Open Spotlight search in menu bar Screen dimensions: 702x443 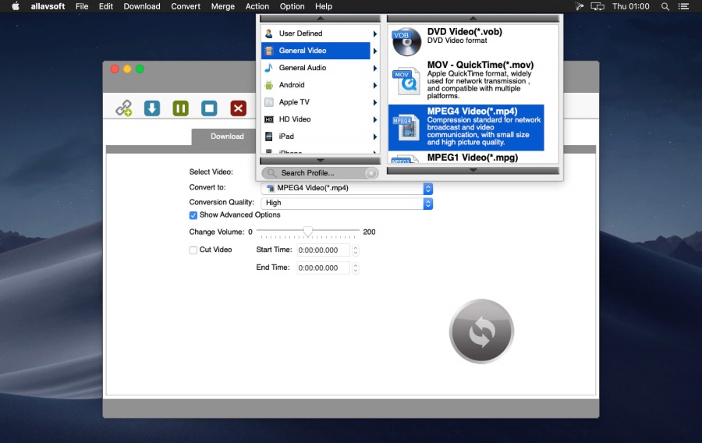pyautogui.click(x=665, y=6)
